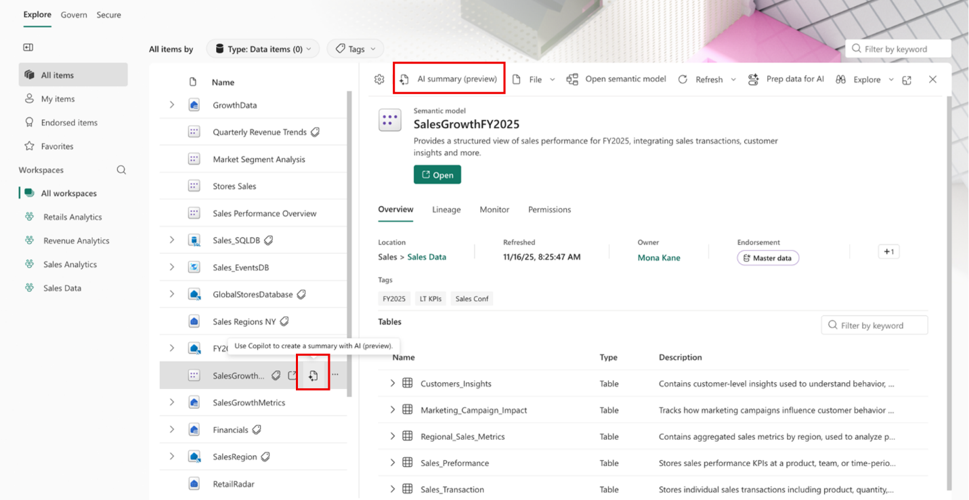The width and height of the screenshot is (969, 500).
Task: Select the Prep data for AI icon
Action: [x=753, y=79]
